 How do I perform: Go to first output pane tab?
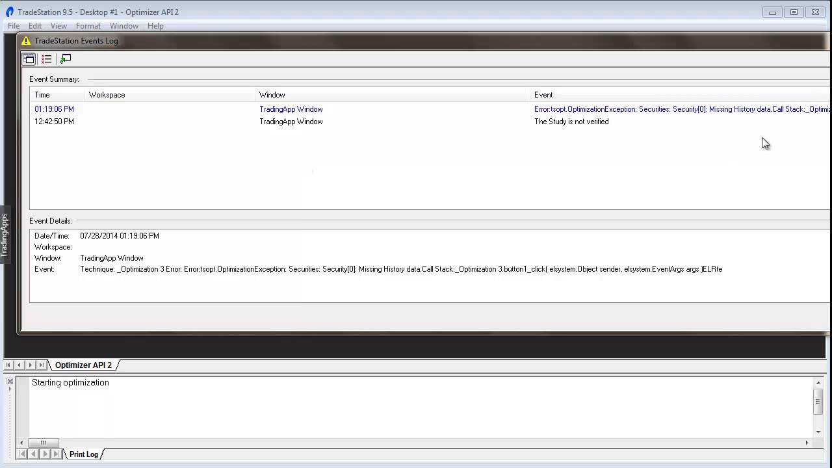point(22,454)
